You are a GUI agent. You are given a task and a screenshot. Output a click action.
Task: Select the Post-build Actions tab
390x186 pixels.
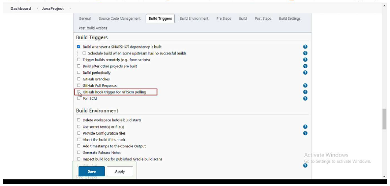[x=93, y=28]
